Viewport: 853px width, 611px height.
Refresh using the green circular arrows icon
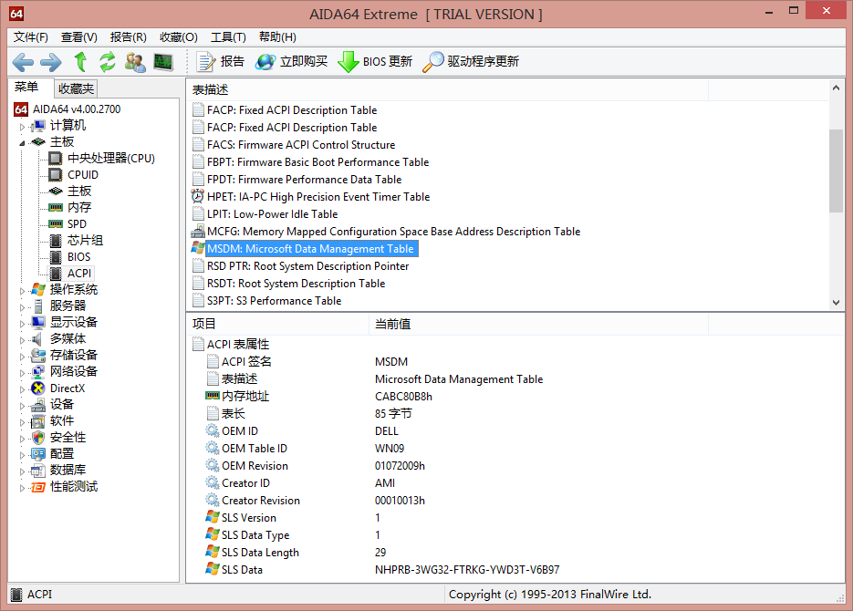click(107, 61)
